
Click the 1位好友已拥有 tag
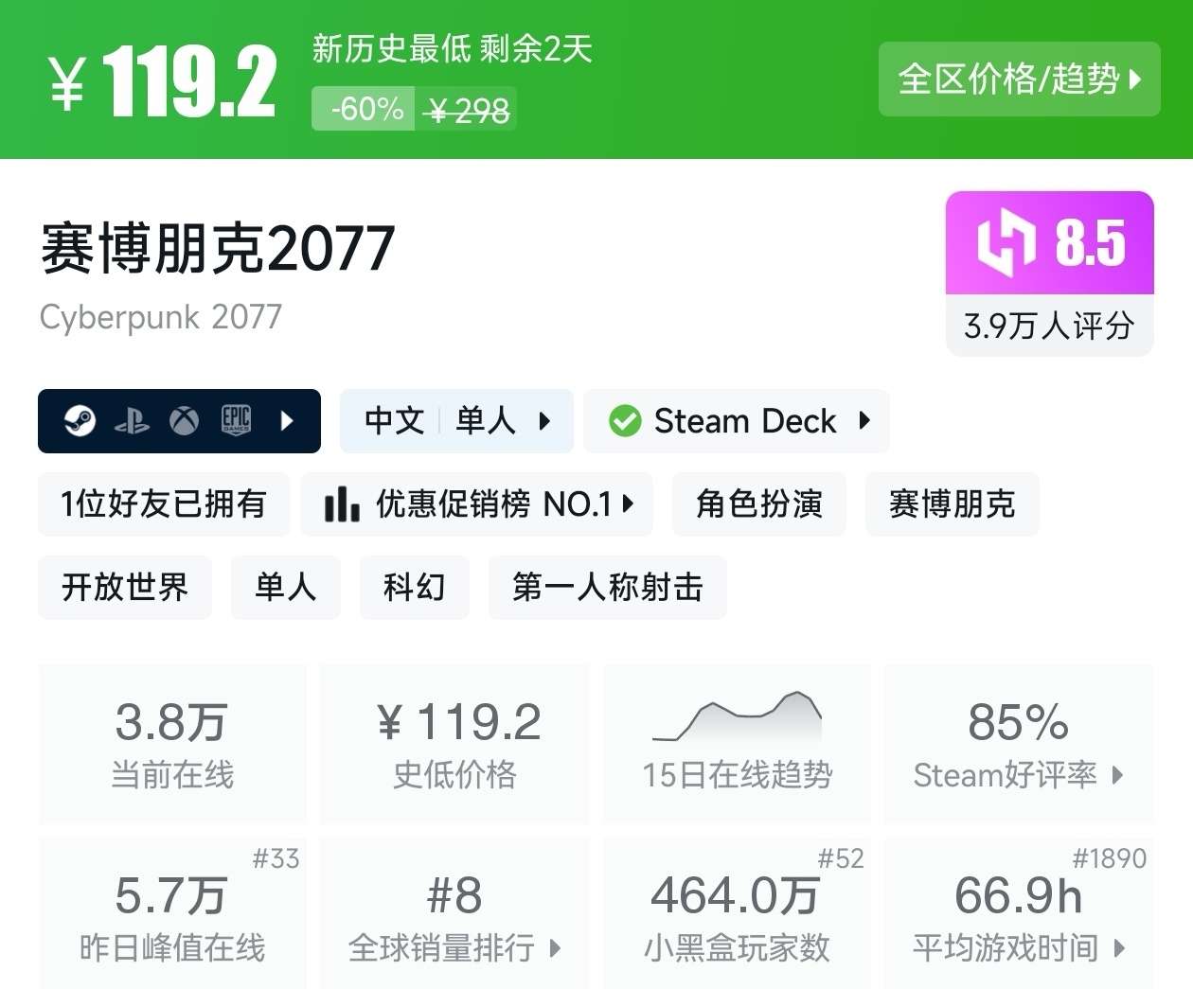(x=163, y=504)
